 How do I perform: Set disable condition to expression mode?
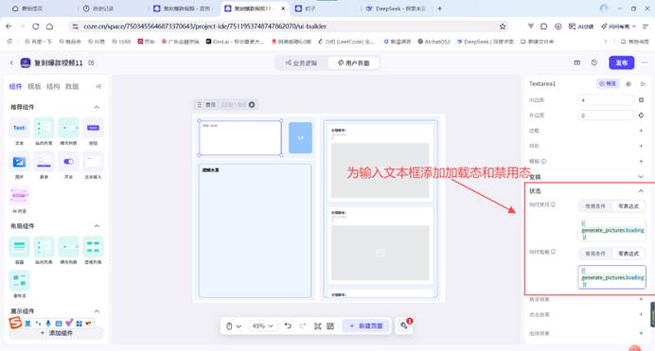pos(628,206)
